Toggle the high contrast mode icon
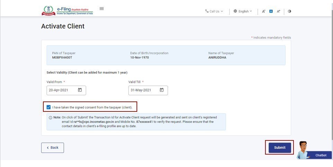This screenshot has width=333, height=167. [x=289, y=11]
